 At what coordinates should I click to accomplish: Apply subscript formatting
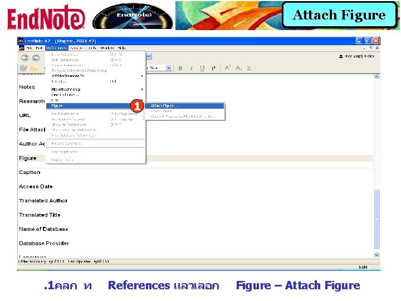pos(238,68)
